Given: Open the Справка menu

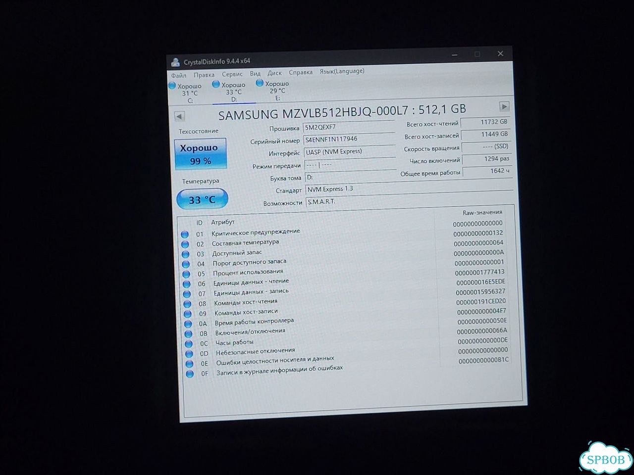Looking at the screenshot, I should [301, 72].
